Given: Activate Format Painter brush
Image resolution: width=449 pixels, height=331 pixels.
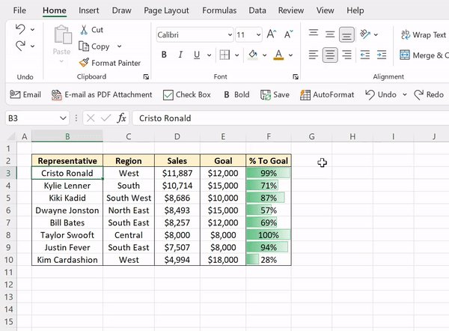Looking at the screenshot, I should pos(84,63).
